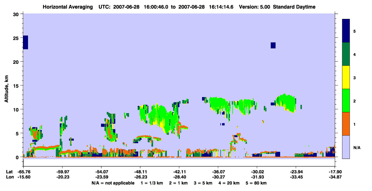The height and width of the screenshot is (191, 372).
Task: Click longitude value -33.45
Action: (296, 177)
